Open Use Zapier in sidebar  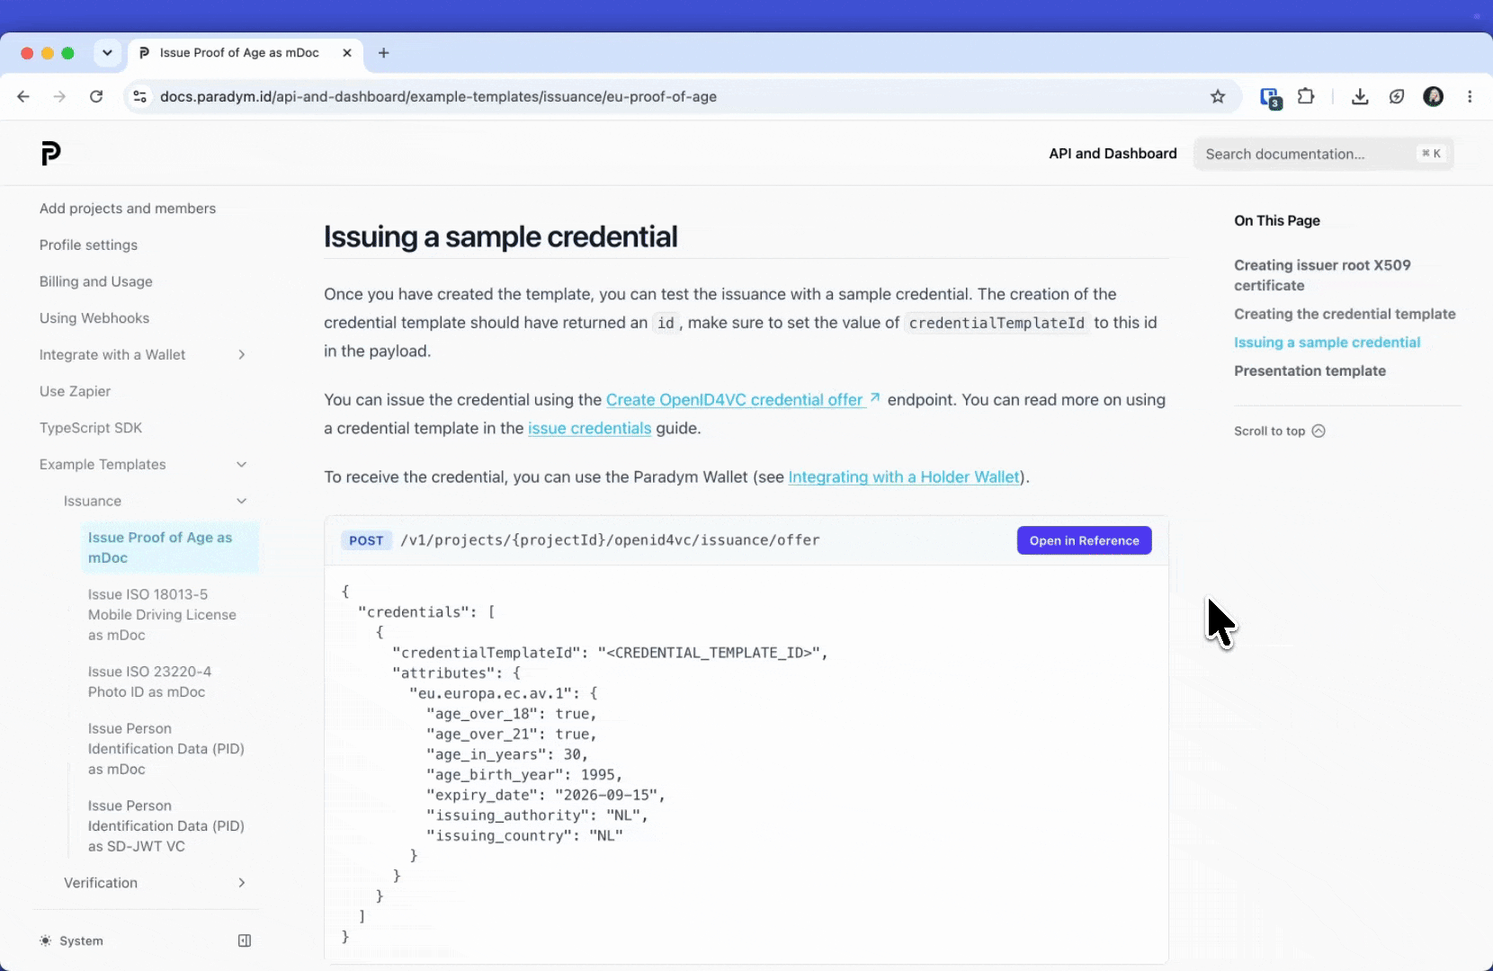76,391
